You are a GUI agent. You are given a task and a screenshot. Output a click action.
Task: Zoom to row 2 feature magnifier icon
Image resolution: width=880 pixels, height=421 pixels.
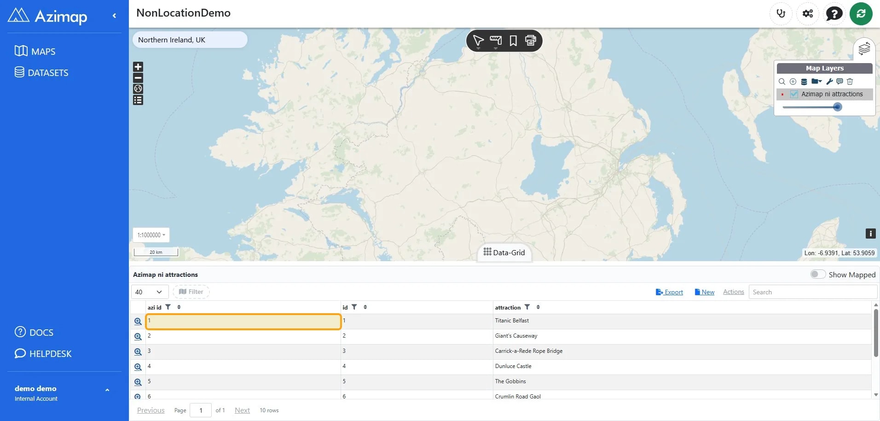[138, 337]
